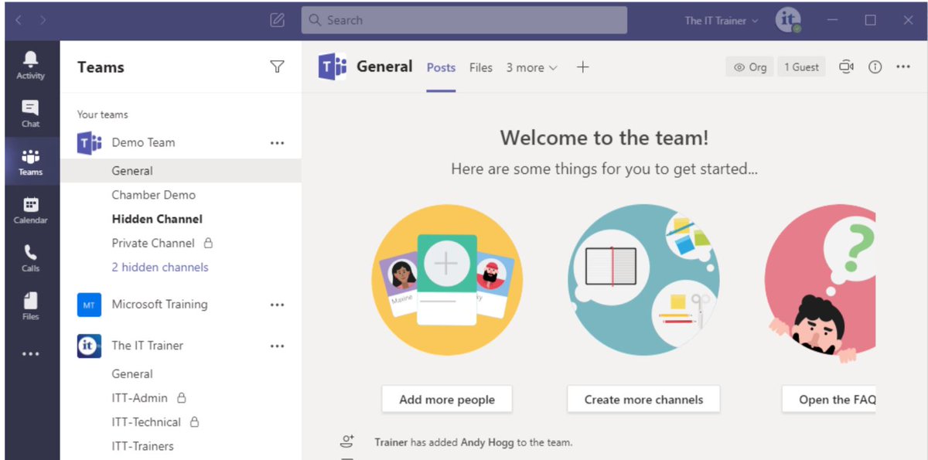
Task: Filter your teams list
Action: 277,67
